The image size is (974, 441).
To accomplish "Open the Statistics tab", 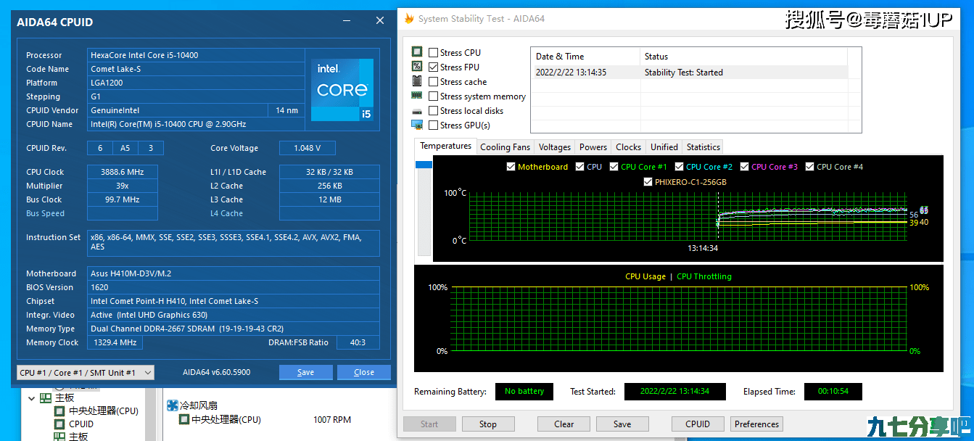I will pos(703,147).
